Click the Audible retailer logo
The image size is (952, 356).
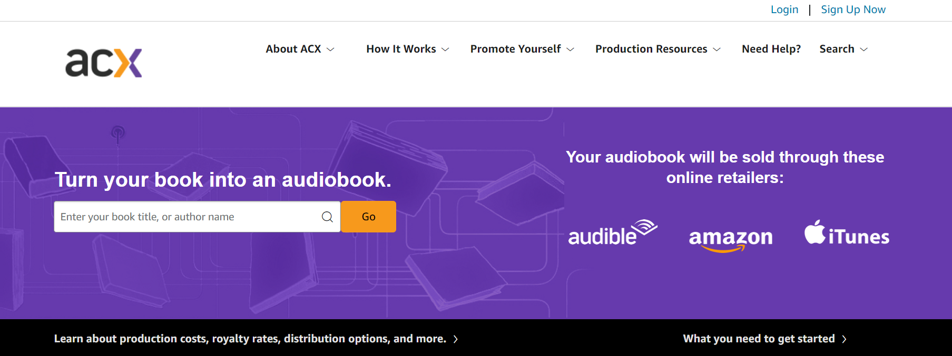tap(613, 233)
